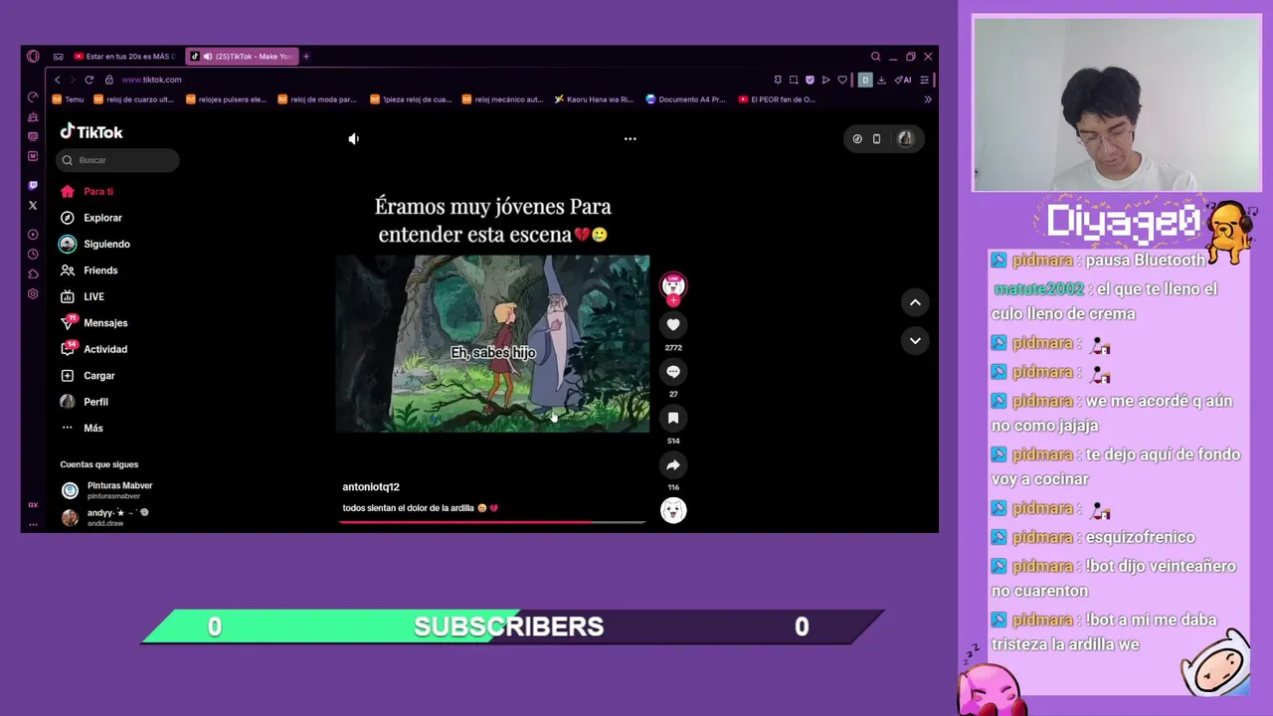The width and height of the screenshot is (1273, 716).
Task: Open the video three-dots options menu
Action: (x=630, y=139)
